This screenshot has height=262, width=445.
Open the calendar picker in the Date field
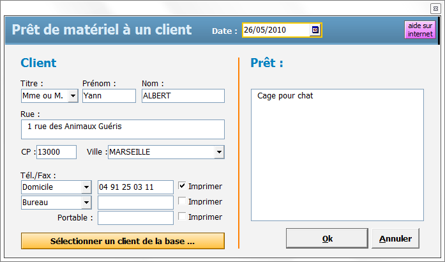point(315,30)
